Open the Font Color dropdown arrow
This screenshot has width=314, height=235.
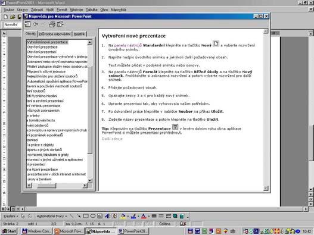coord(148,216)
